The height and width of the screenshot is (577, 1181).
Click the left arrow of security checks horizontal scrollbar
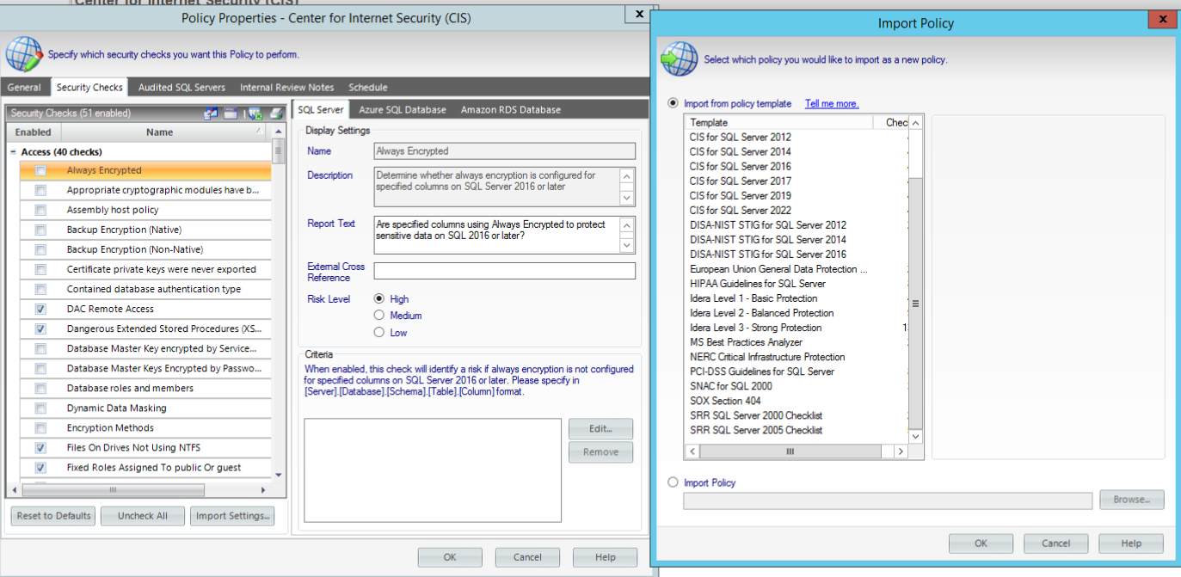(13, 490)
